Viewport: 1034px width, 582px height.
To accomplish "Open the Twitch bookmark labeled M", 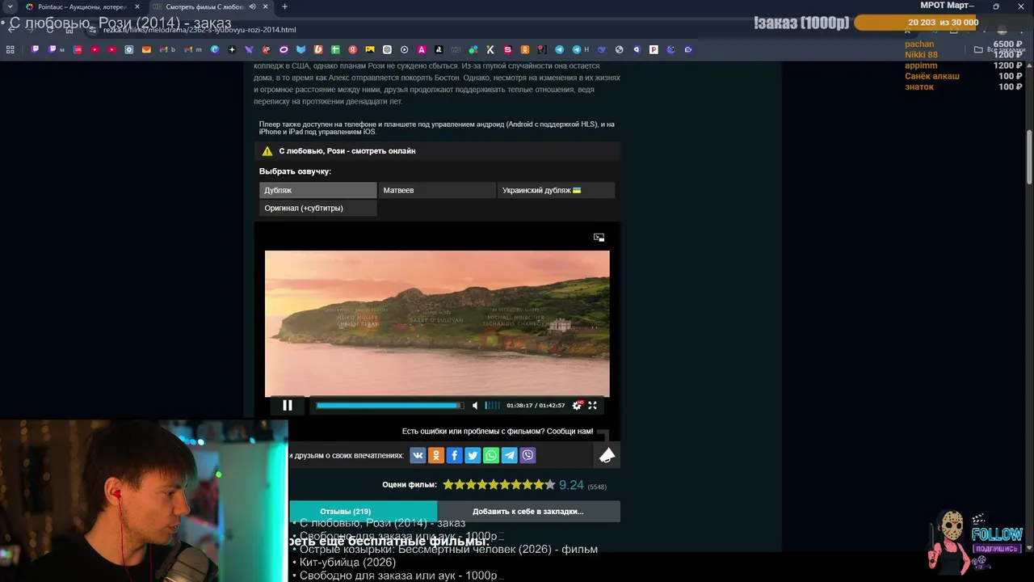I will click(x=56, y=49).
